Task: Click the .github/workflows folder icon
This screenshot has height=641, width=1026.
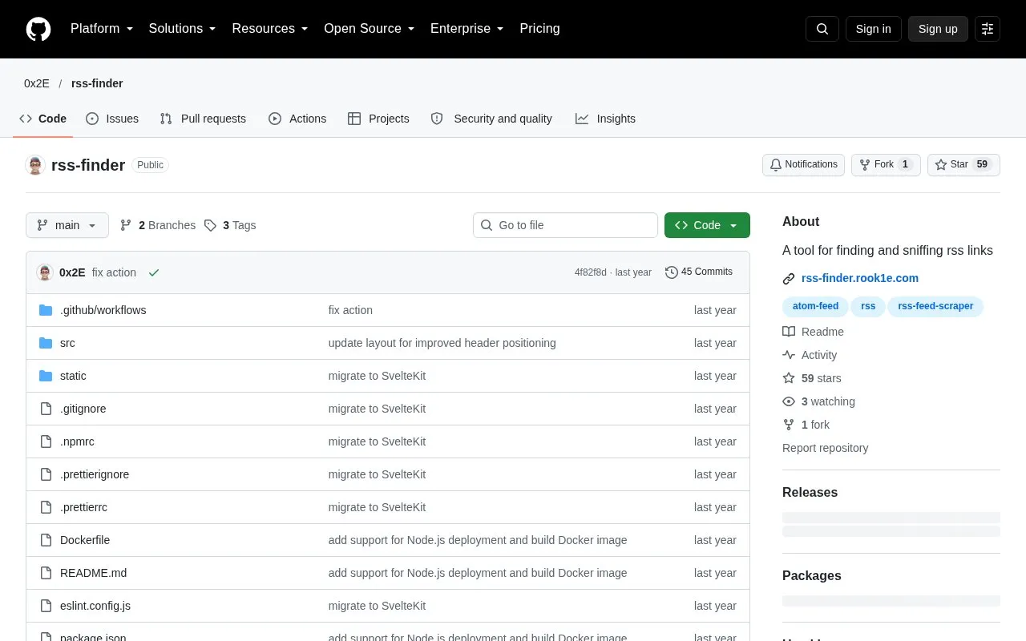Action: 46,310
